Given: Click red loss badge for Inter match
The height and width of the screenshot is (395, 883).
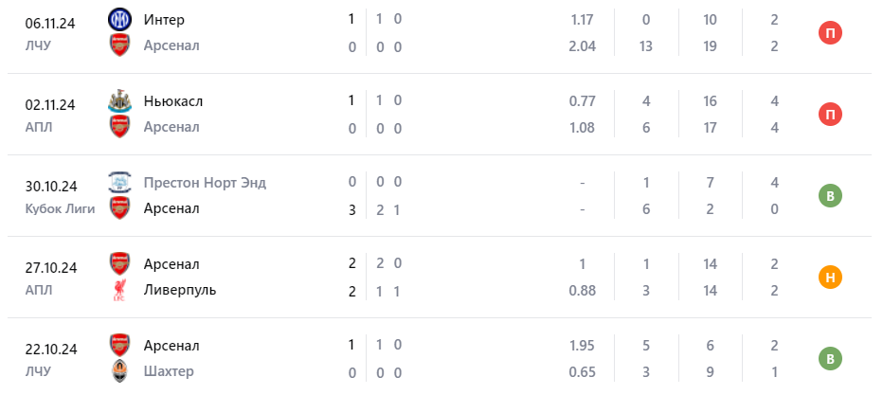Looking at the screenshot, I should (x=830, y=33).
